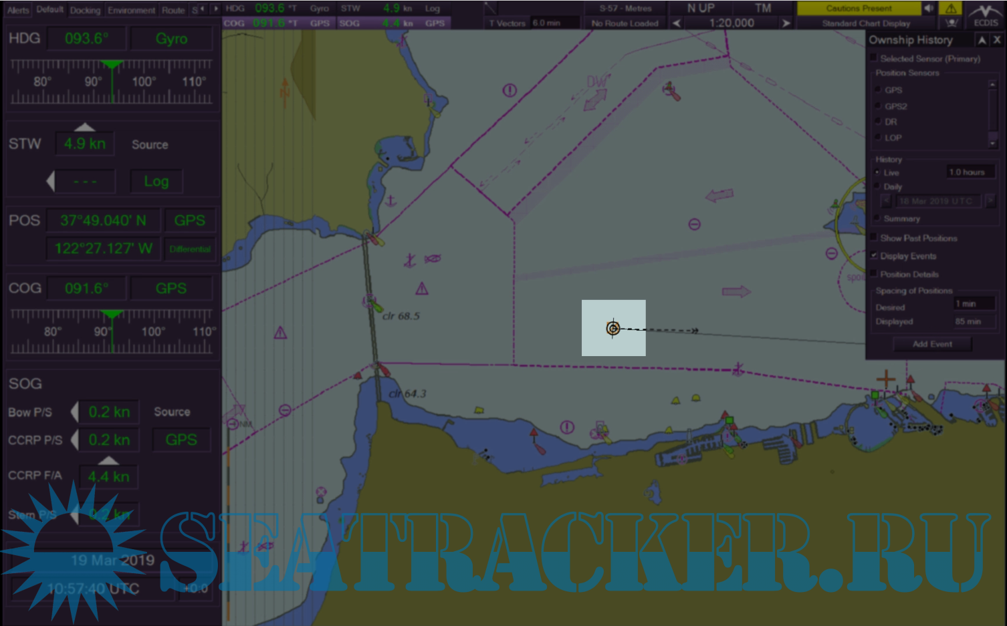Screen dimensions: 1007x626
Task: Open the caution warning triangle icon
Action: tap(950, 8)
